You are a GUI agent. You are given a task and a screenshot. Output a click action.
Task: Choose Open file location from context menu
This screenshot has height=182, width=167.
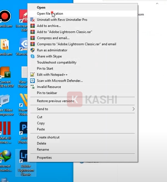pyautogui.click(x=50, y=14)
